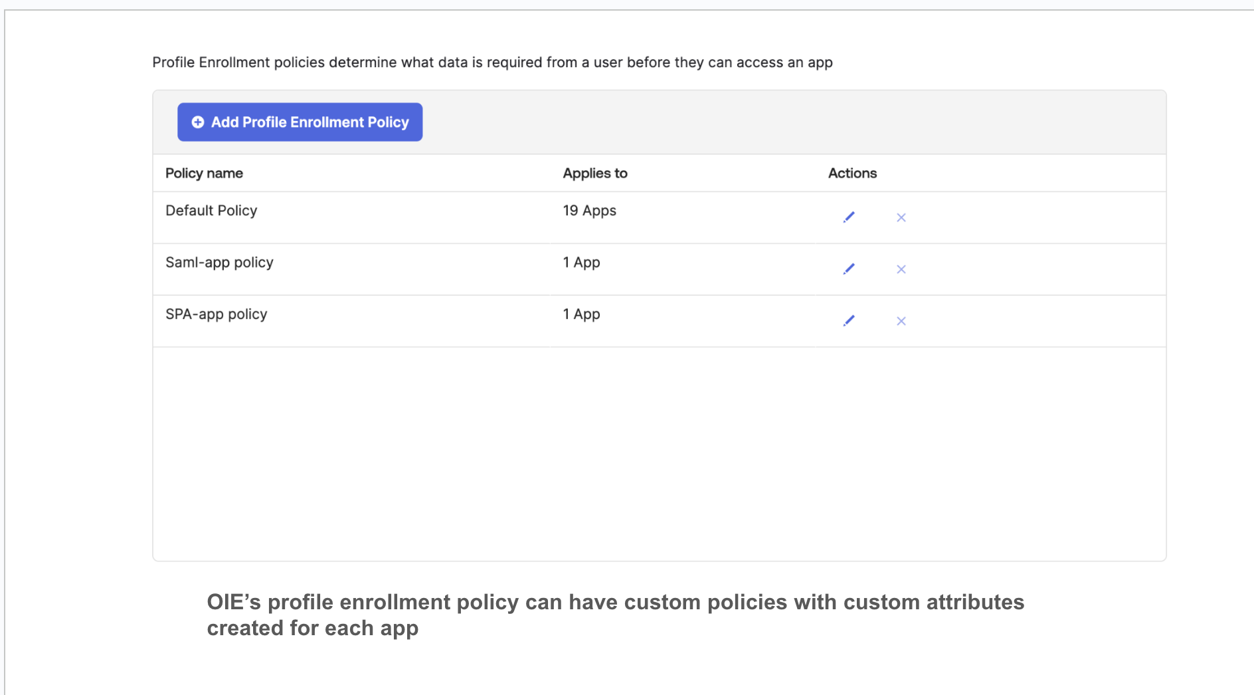Click the 1 App value in SPA-app row

pos(581,314)
